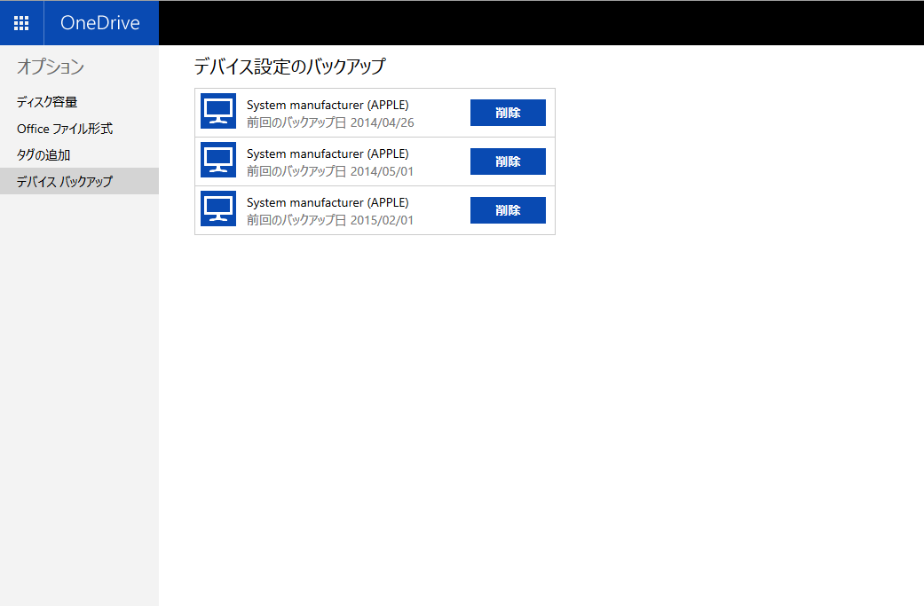Click 削除 for the 2014/05/01 backup
924x606 pixels.
(x=508, y=161)
